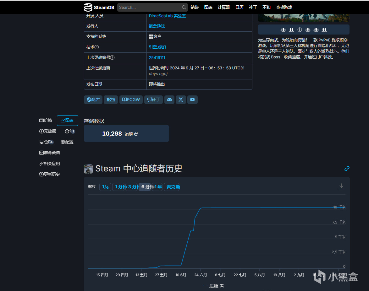Click the magnifier search icon
This screenshot has width=369, height=291.
[184, 7]
